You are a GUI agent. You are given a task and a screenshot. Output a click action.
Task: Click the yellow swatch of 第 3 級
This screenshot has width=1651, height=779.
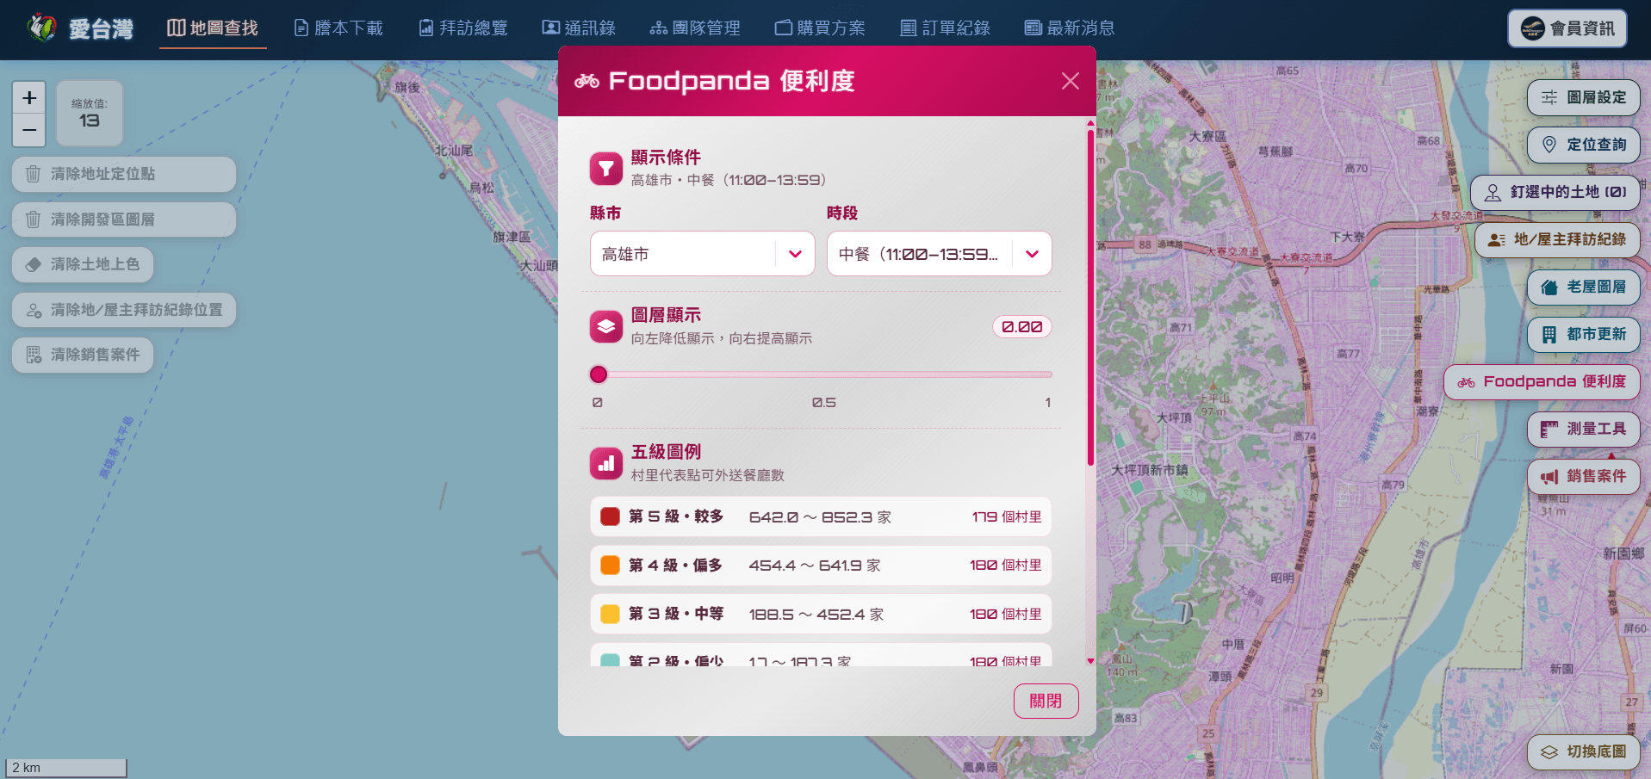click(x=610, y=614)
